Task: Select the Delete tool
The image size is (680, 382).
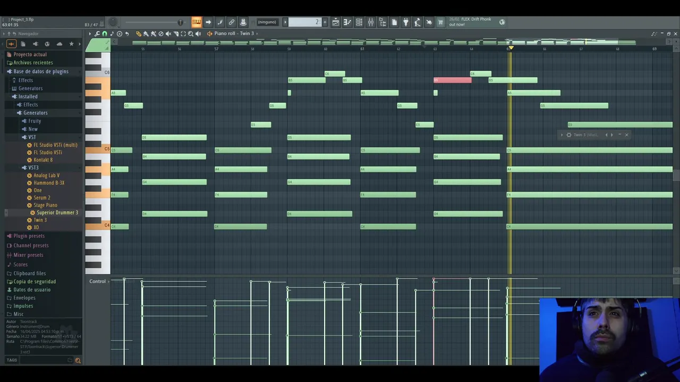Action: coord(161,33)
